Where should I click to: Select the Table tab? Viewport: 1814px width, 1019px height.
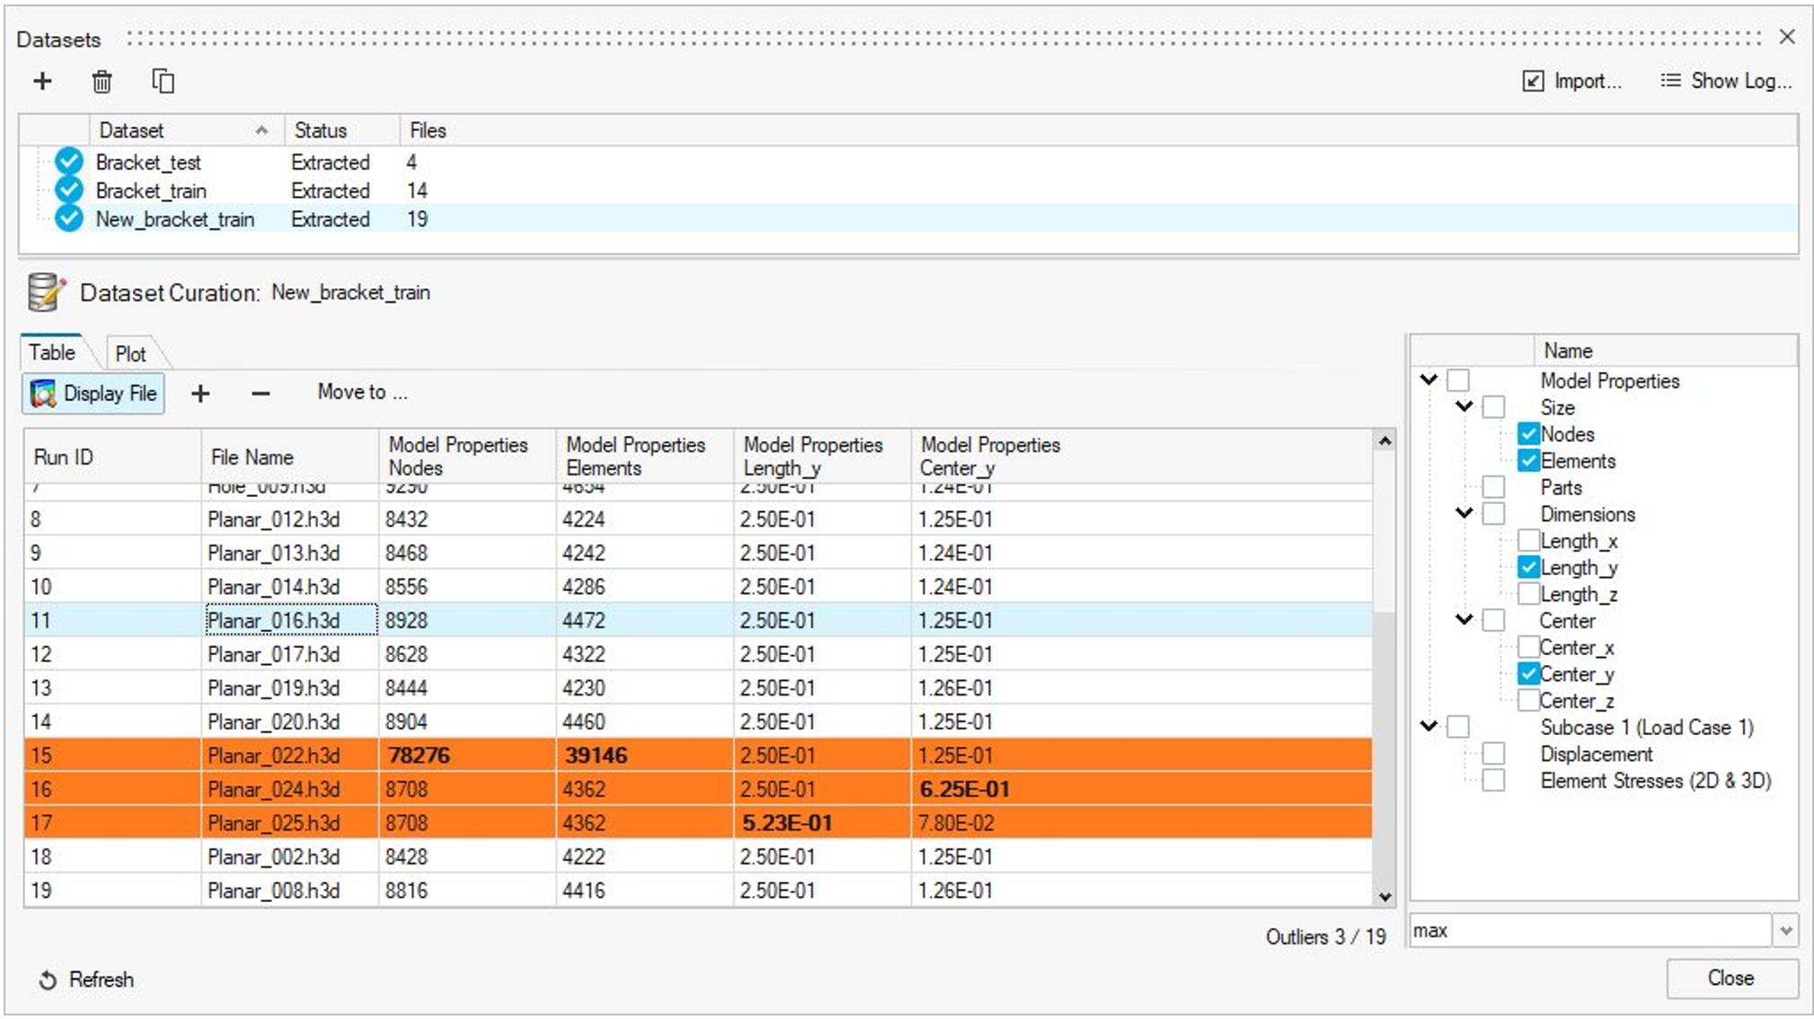52,352
